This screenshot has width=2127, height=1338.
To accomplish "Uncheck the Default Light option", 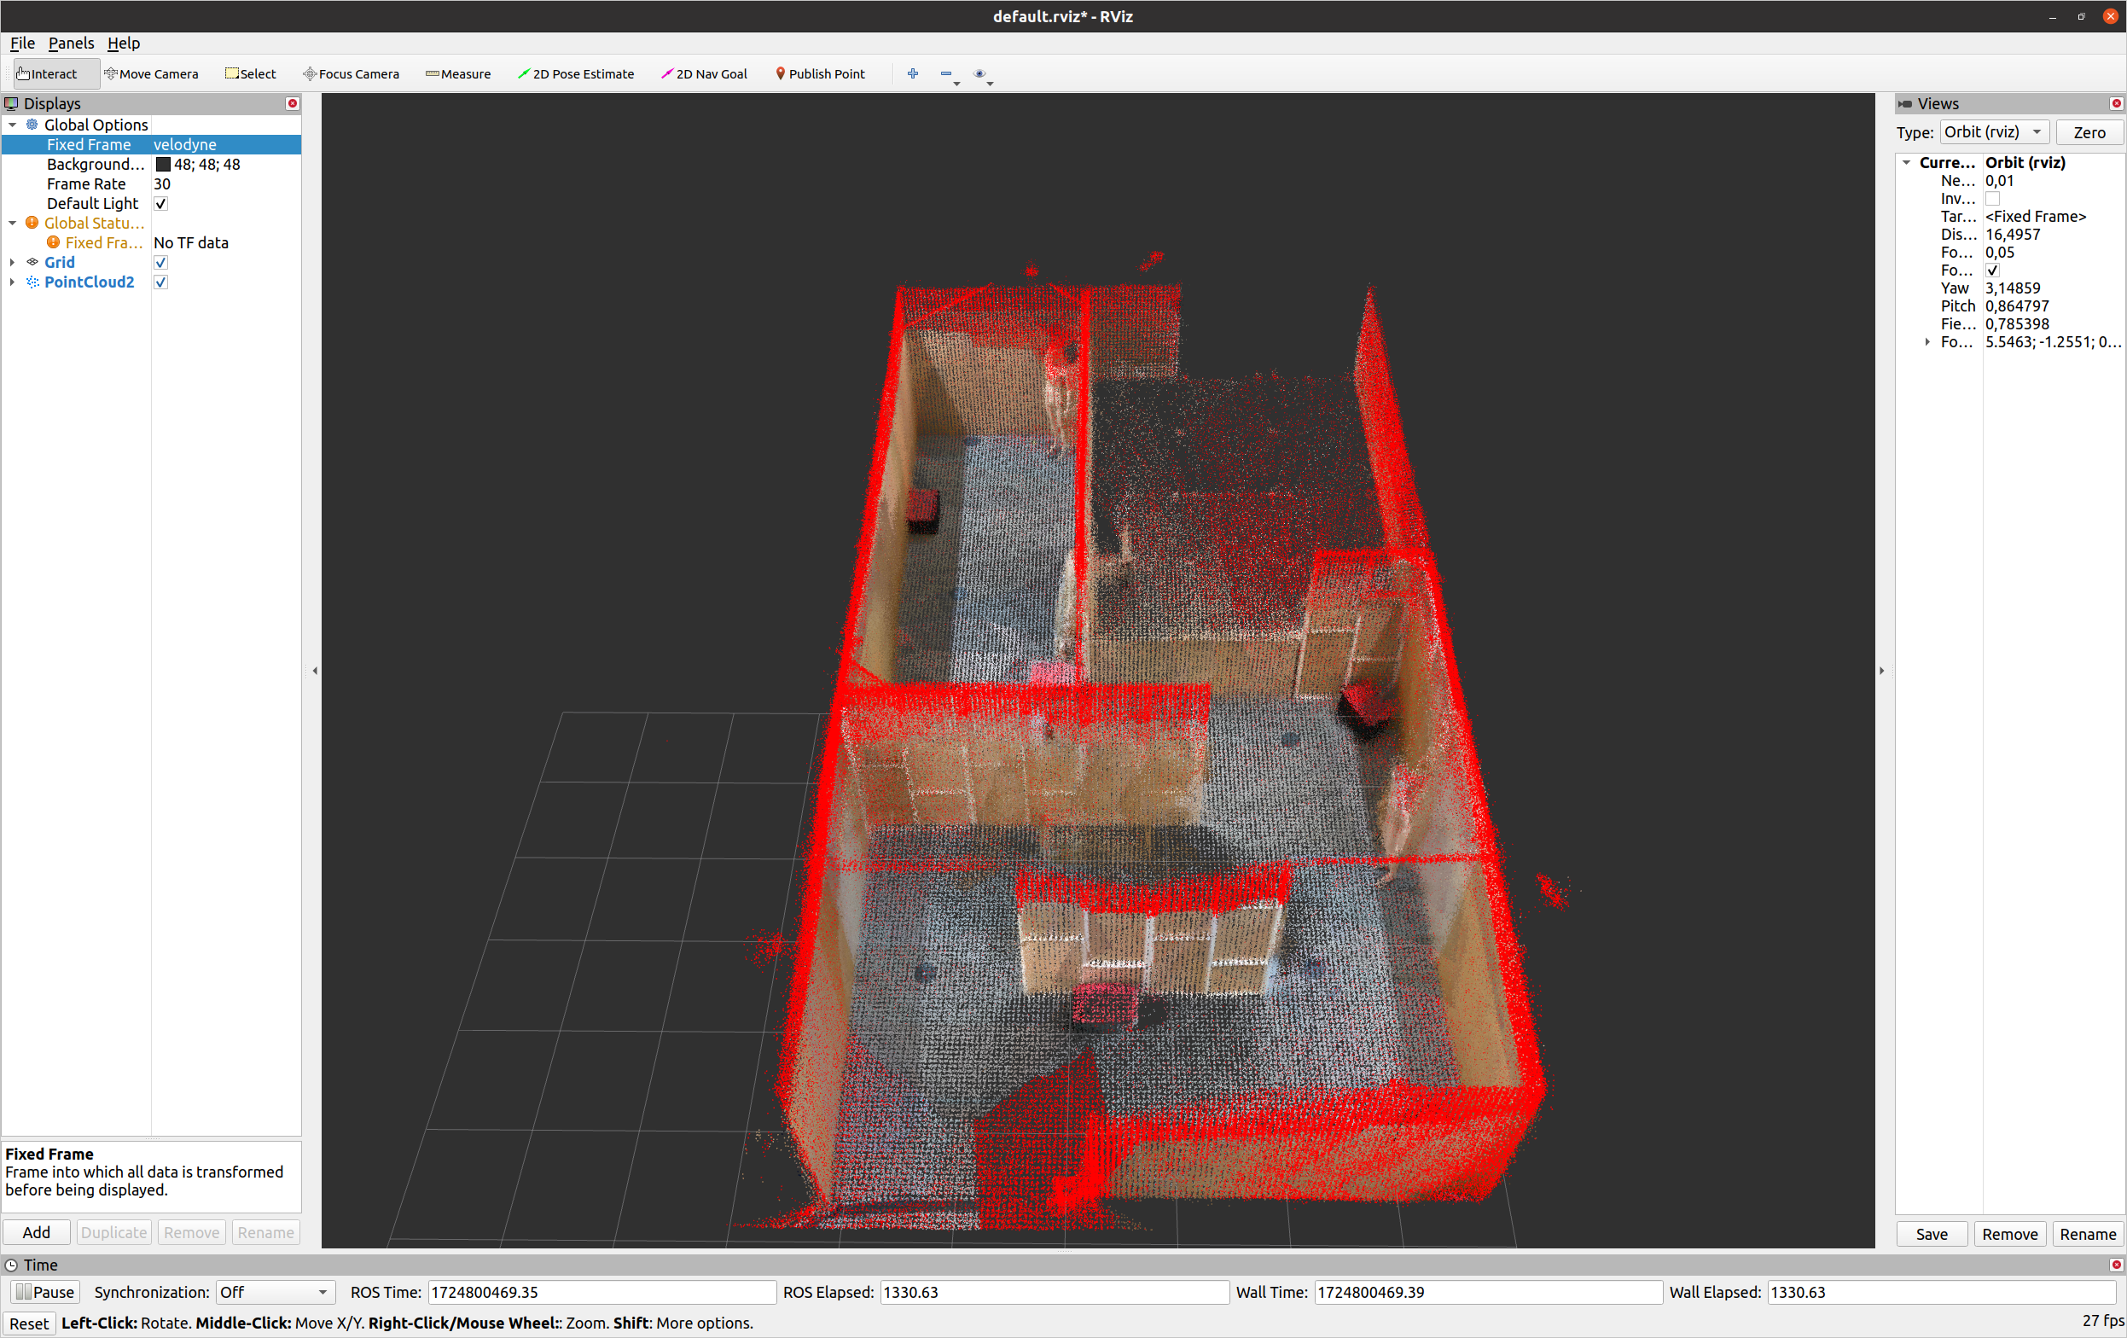I will [160, 204].
